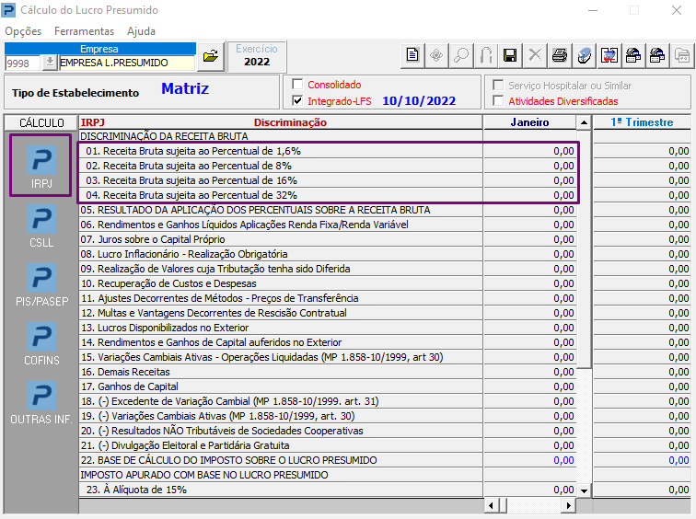Click Janeiro value for Receita Bruta 16%

529,180
